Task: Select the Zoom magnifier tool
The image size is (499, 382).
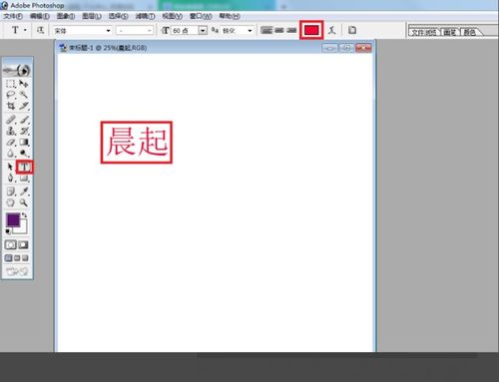Action: pos(24,202)
